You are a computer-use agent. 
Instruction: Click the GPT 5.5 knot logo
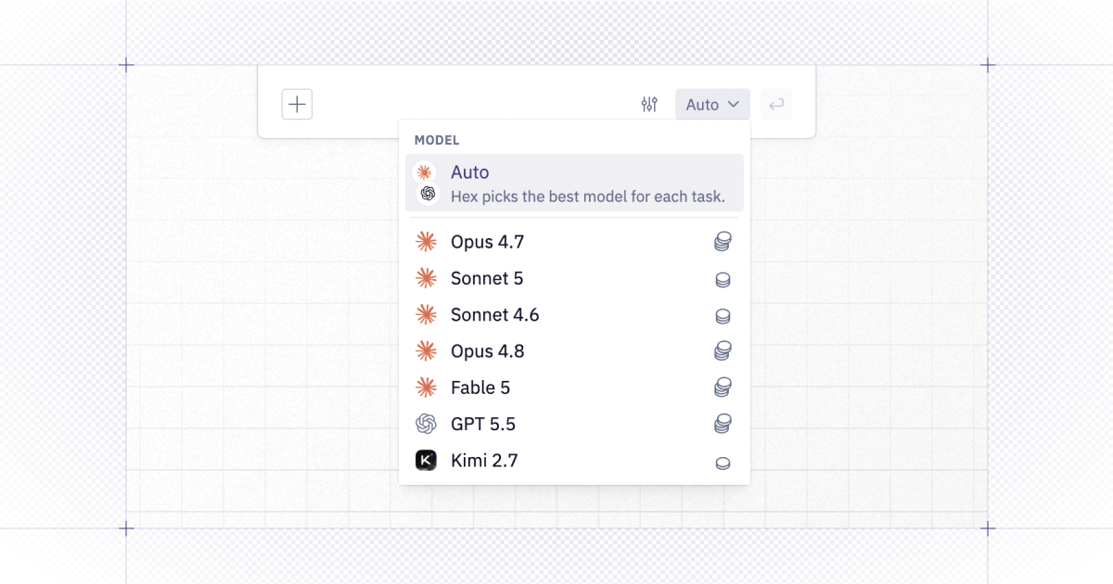tap(426, 424)
